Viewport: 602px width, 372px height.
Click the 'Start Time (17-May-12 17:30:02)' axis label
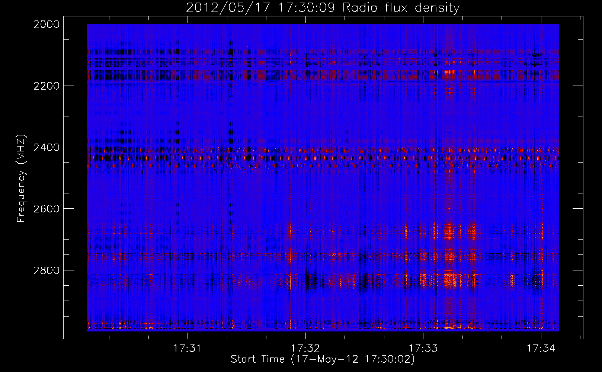click(x=323, y=359)
